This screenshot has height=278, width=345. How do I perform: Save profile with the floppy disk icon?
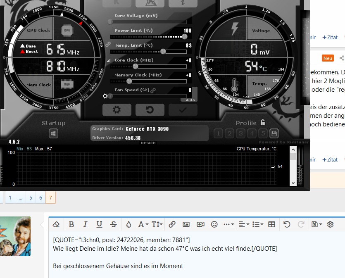pos(274,133)
